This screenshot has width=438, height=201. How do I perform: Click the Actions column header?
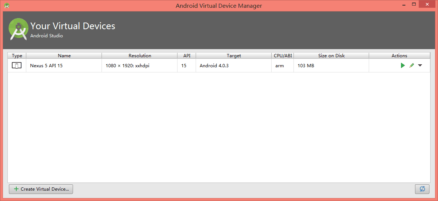click(x=399, y=55)
